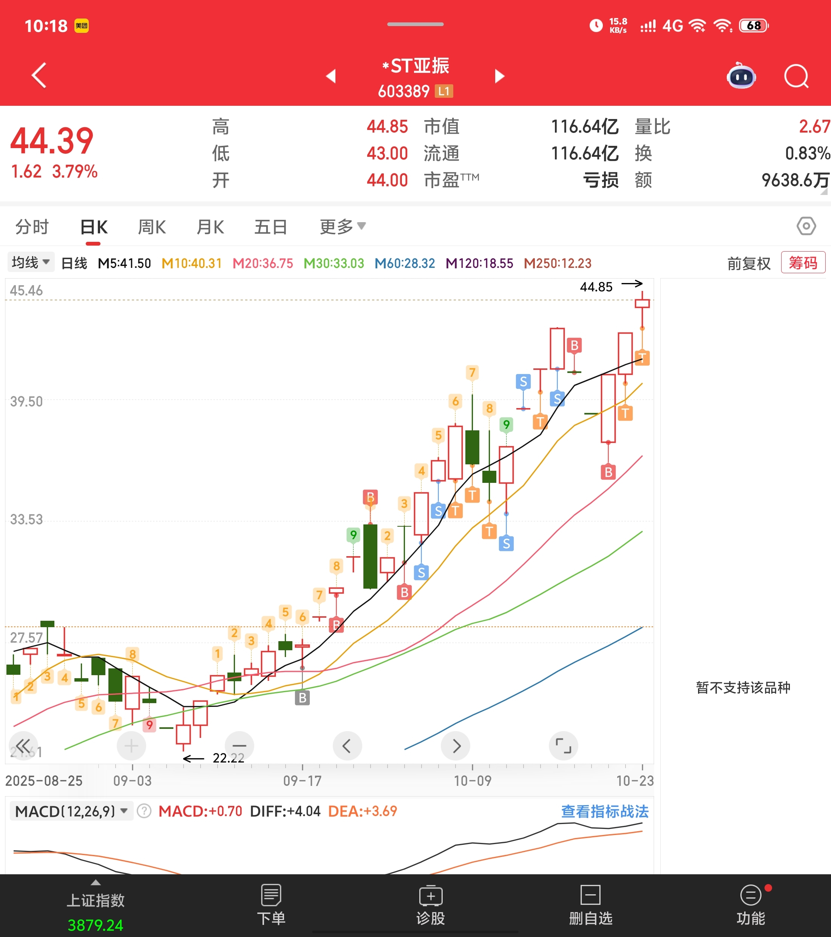
Task: Open the search magnifier icon
Action: [796, 76]
